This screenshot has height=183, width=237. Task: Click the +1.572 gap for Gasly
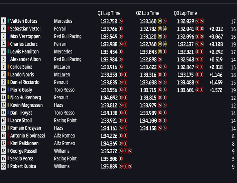point(216,90)
